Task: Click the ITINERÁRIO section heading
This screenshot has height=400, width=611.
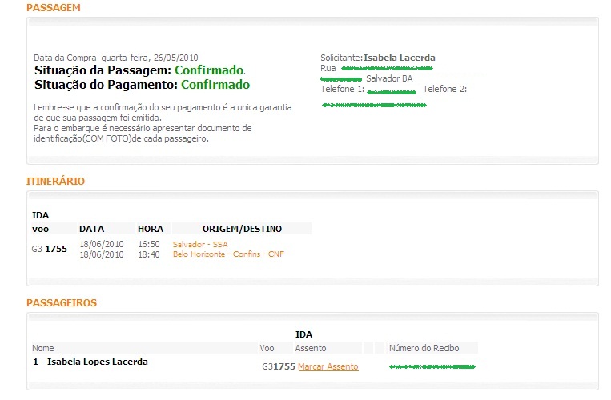Action: 55,182
